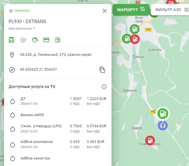
Task: Click the compass icon beside coordinates
Action: tap(12, 69)
